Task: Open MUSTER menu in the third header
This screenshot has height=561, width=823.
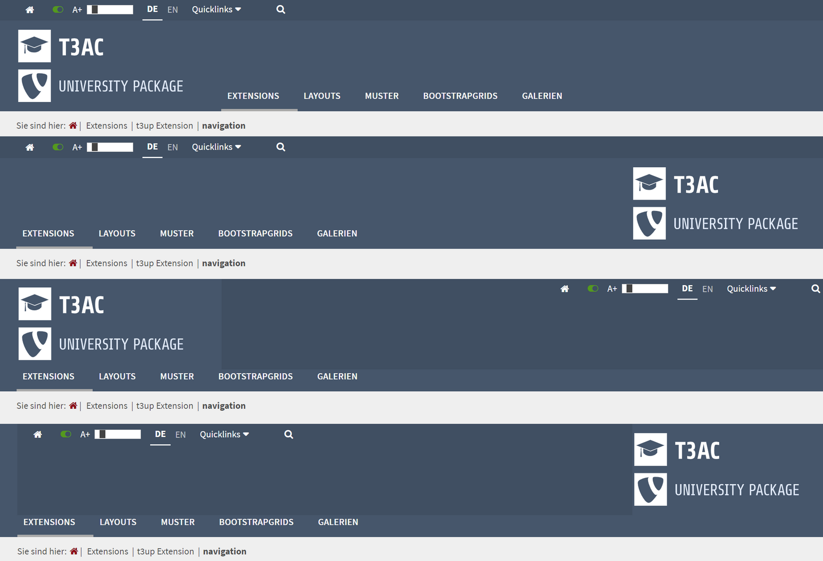Action: click(177, 376)
